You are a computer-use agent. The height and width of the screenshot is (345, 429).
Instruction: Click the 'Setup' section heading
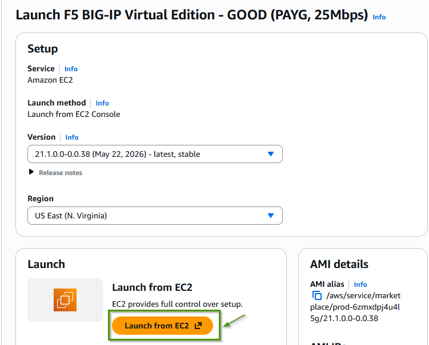point(43,48)
